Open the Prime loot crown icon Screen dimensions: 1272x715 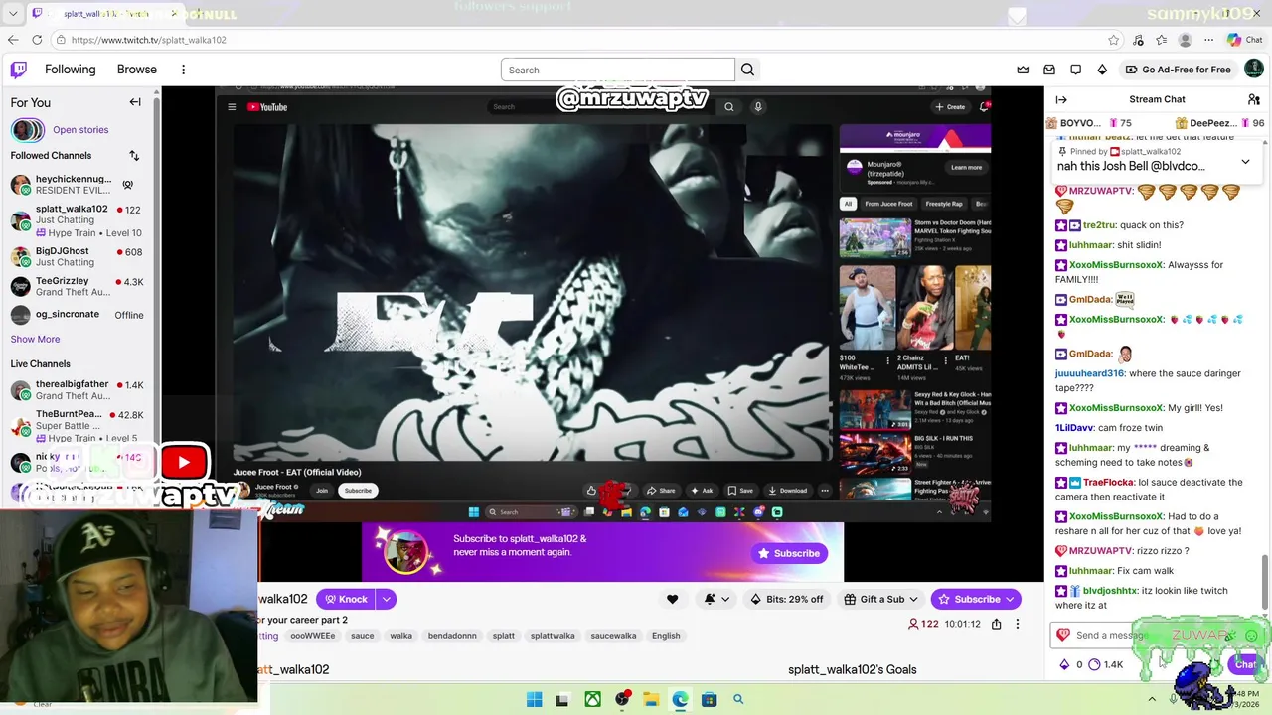(x=1023, y=70)
